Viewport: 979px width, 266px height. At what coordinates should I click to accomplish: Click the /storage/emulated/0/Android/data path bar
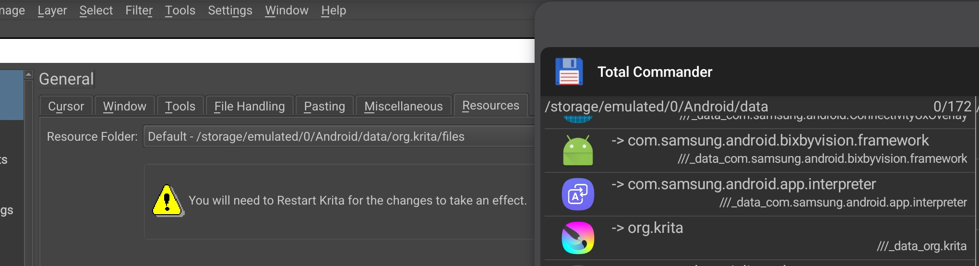point(657,107)
